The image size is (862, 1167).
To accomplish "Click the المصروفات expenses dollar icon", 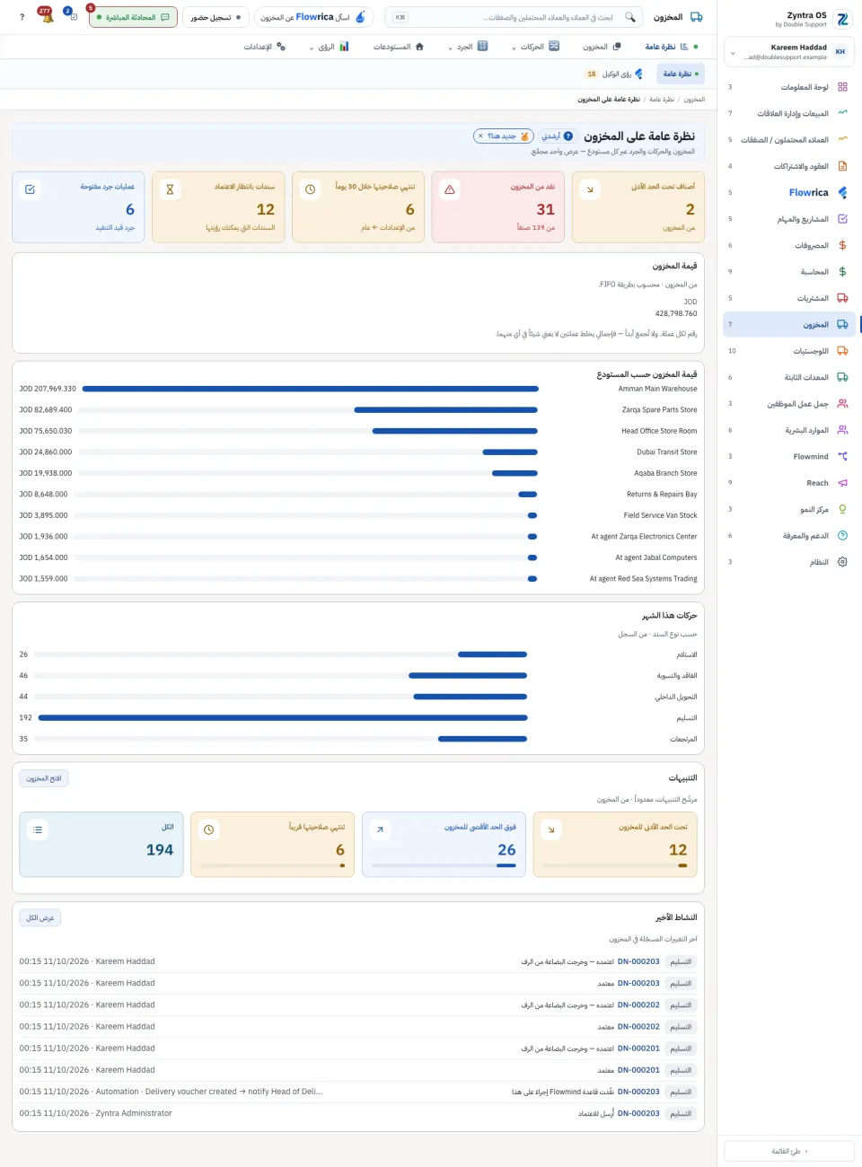I will click(x=842, y=245).
